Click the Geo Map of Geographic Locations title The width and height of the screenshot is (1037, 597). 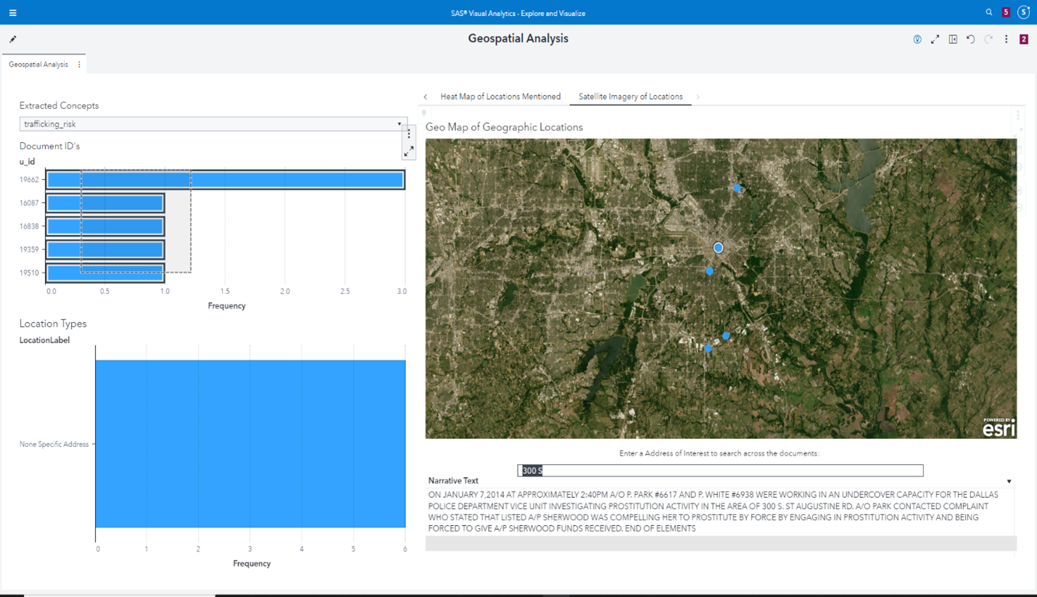pyautogui.click(x=504, y=127)
